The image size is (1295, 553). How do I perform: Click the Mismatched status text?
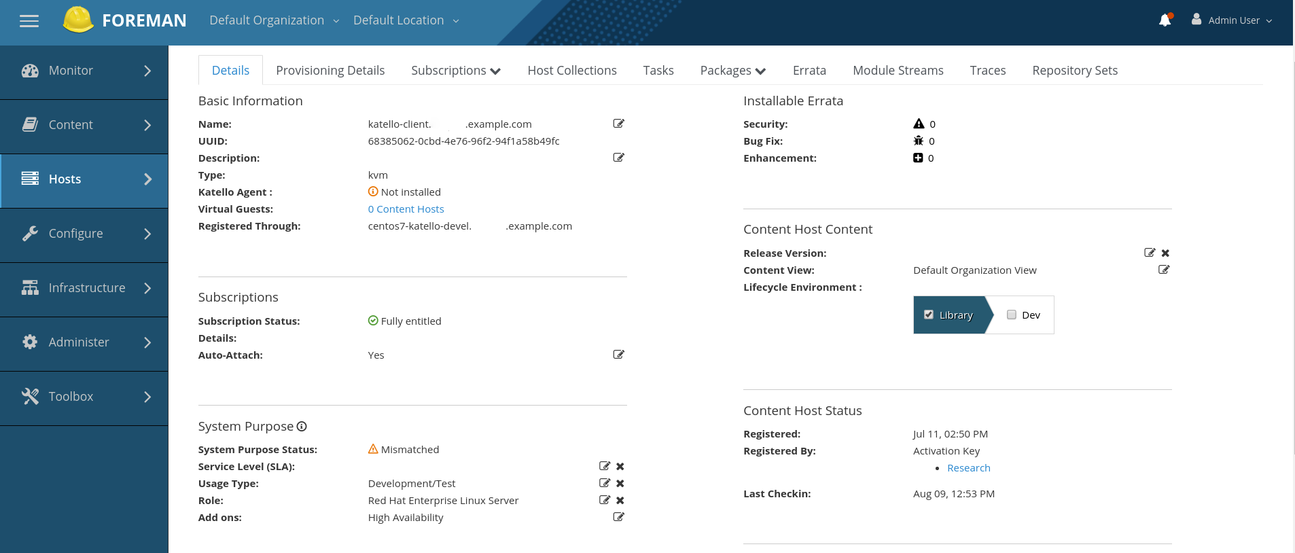[x=410, y=450]
